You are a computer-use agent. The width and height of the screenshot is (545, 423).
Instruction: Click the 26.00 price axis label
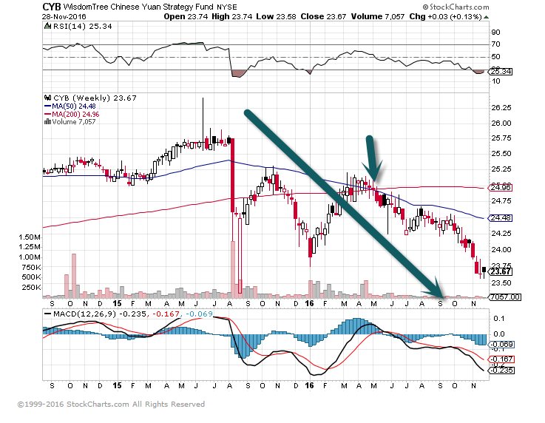pos(501,123)
